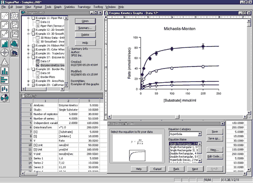Click the Summary button in notebook
Screen dimensions: 253x183
pos(85,28)
